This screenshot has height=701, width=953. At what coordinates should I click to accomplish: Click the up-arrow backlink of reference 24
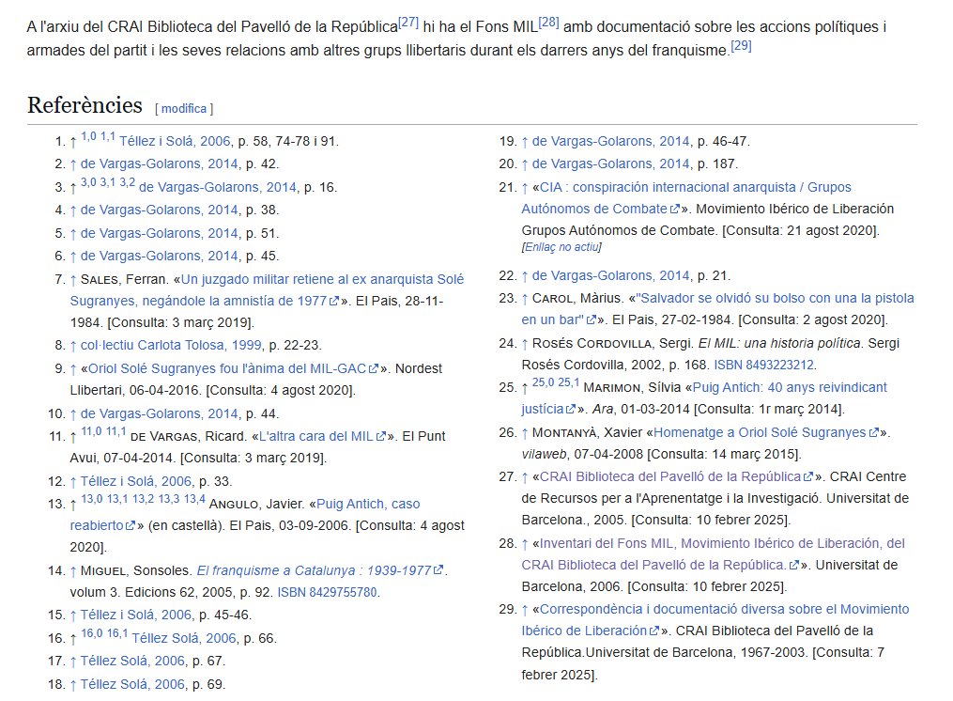point(525,343)
